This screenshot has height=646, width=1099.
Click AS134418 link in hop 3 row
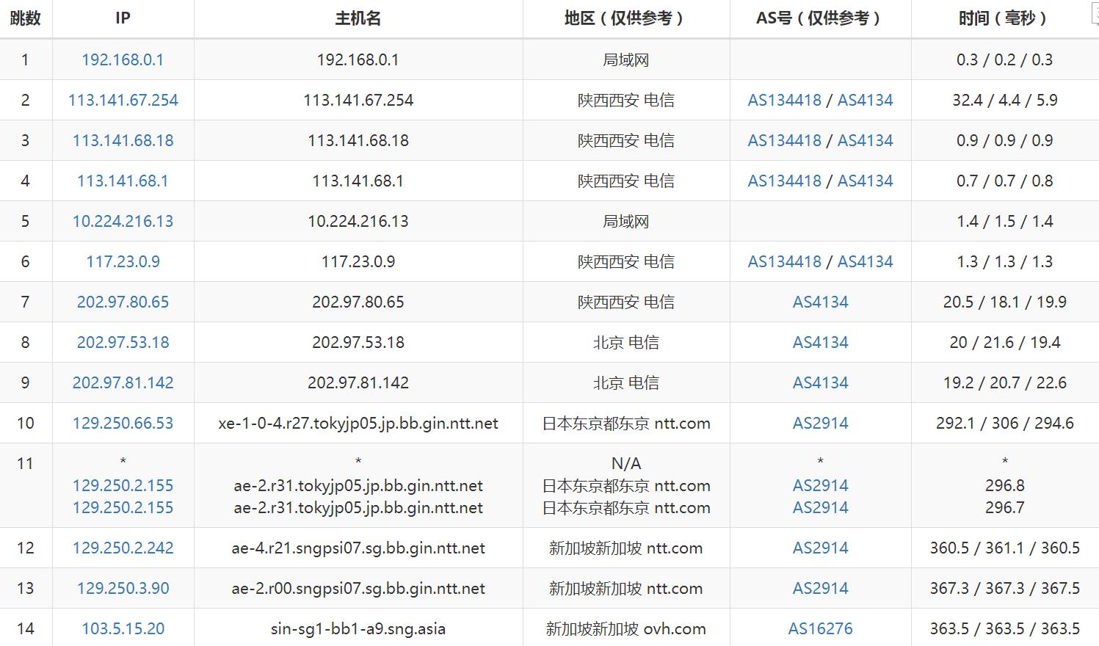(784, 141)
